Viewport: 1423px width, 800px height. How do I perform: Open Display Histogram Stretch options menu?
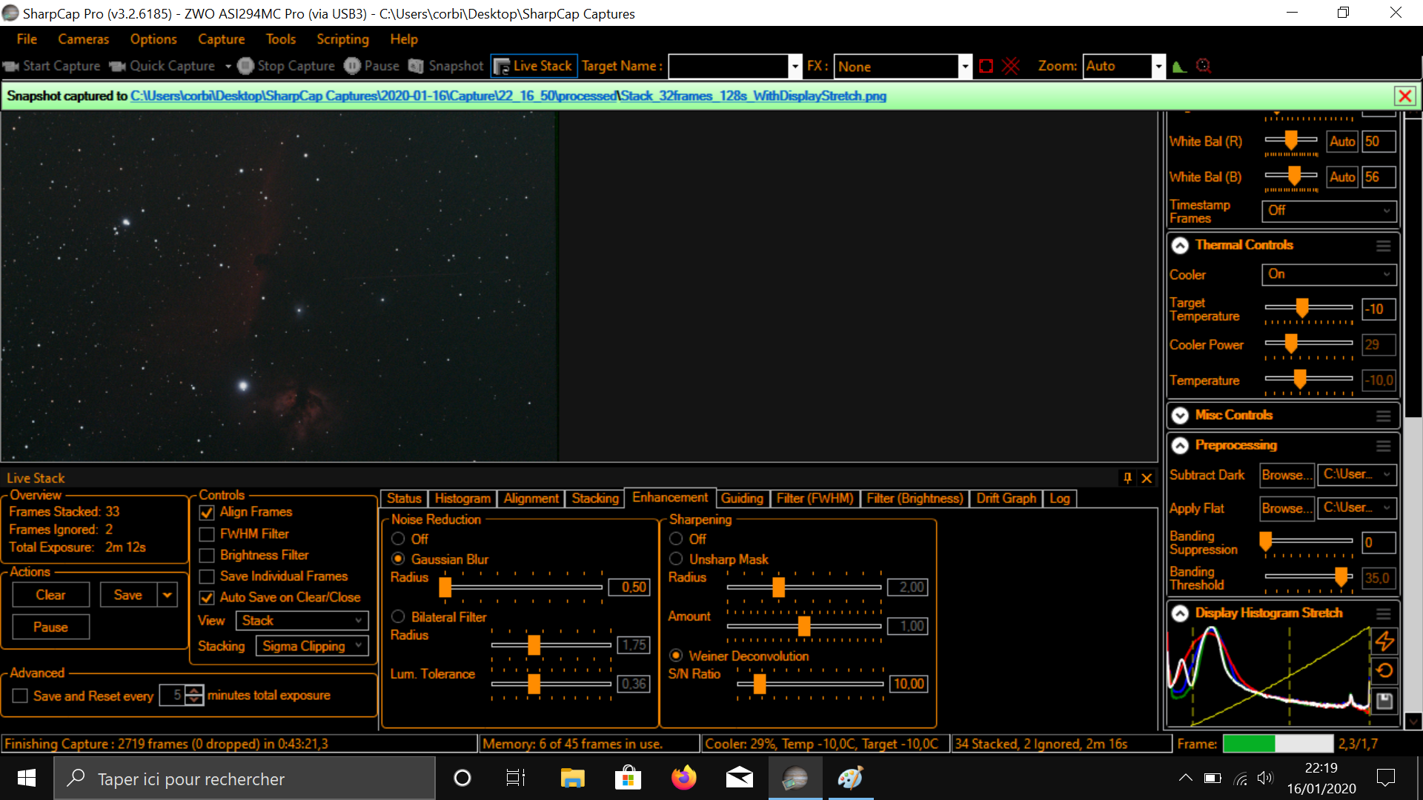tap(1383, 613)
